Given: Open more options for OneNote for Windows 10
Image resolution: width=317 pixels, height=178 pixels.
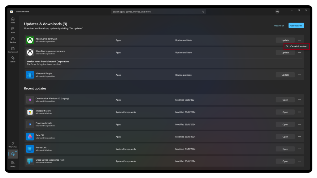Looking at the screenshot, I should [x=300, y=100].
